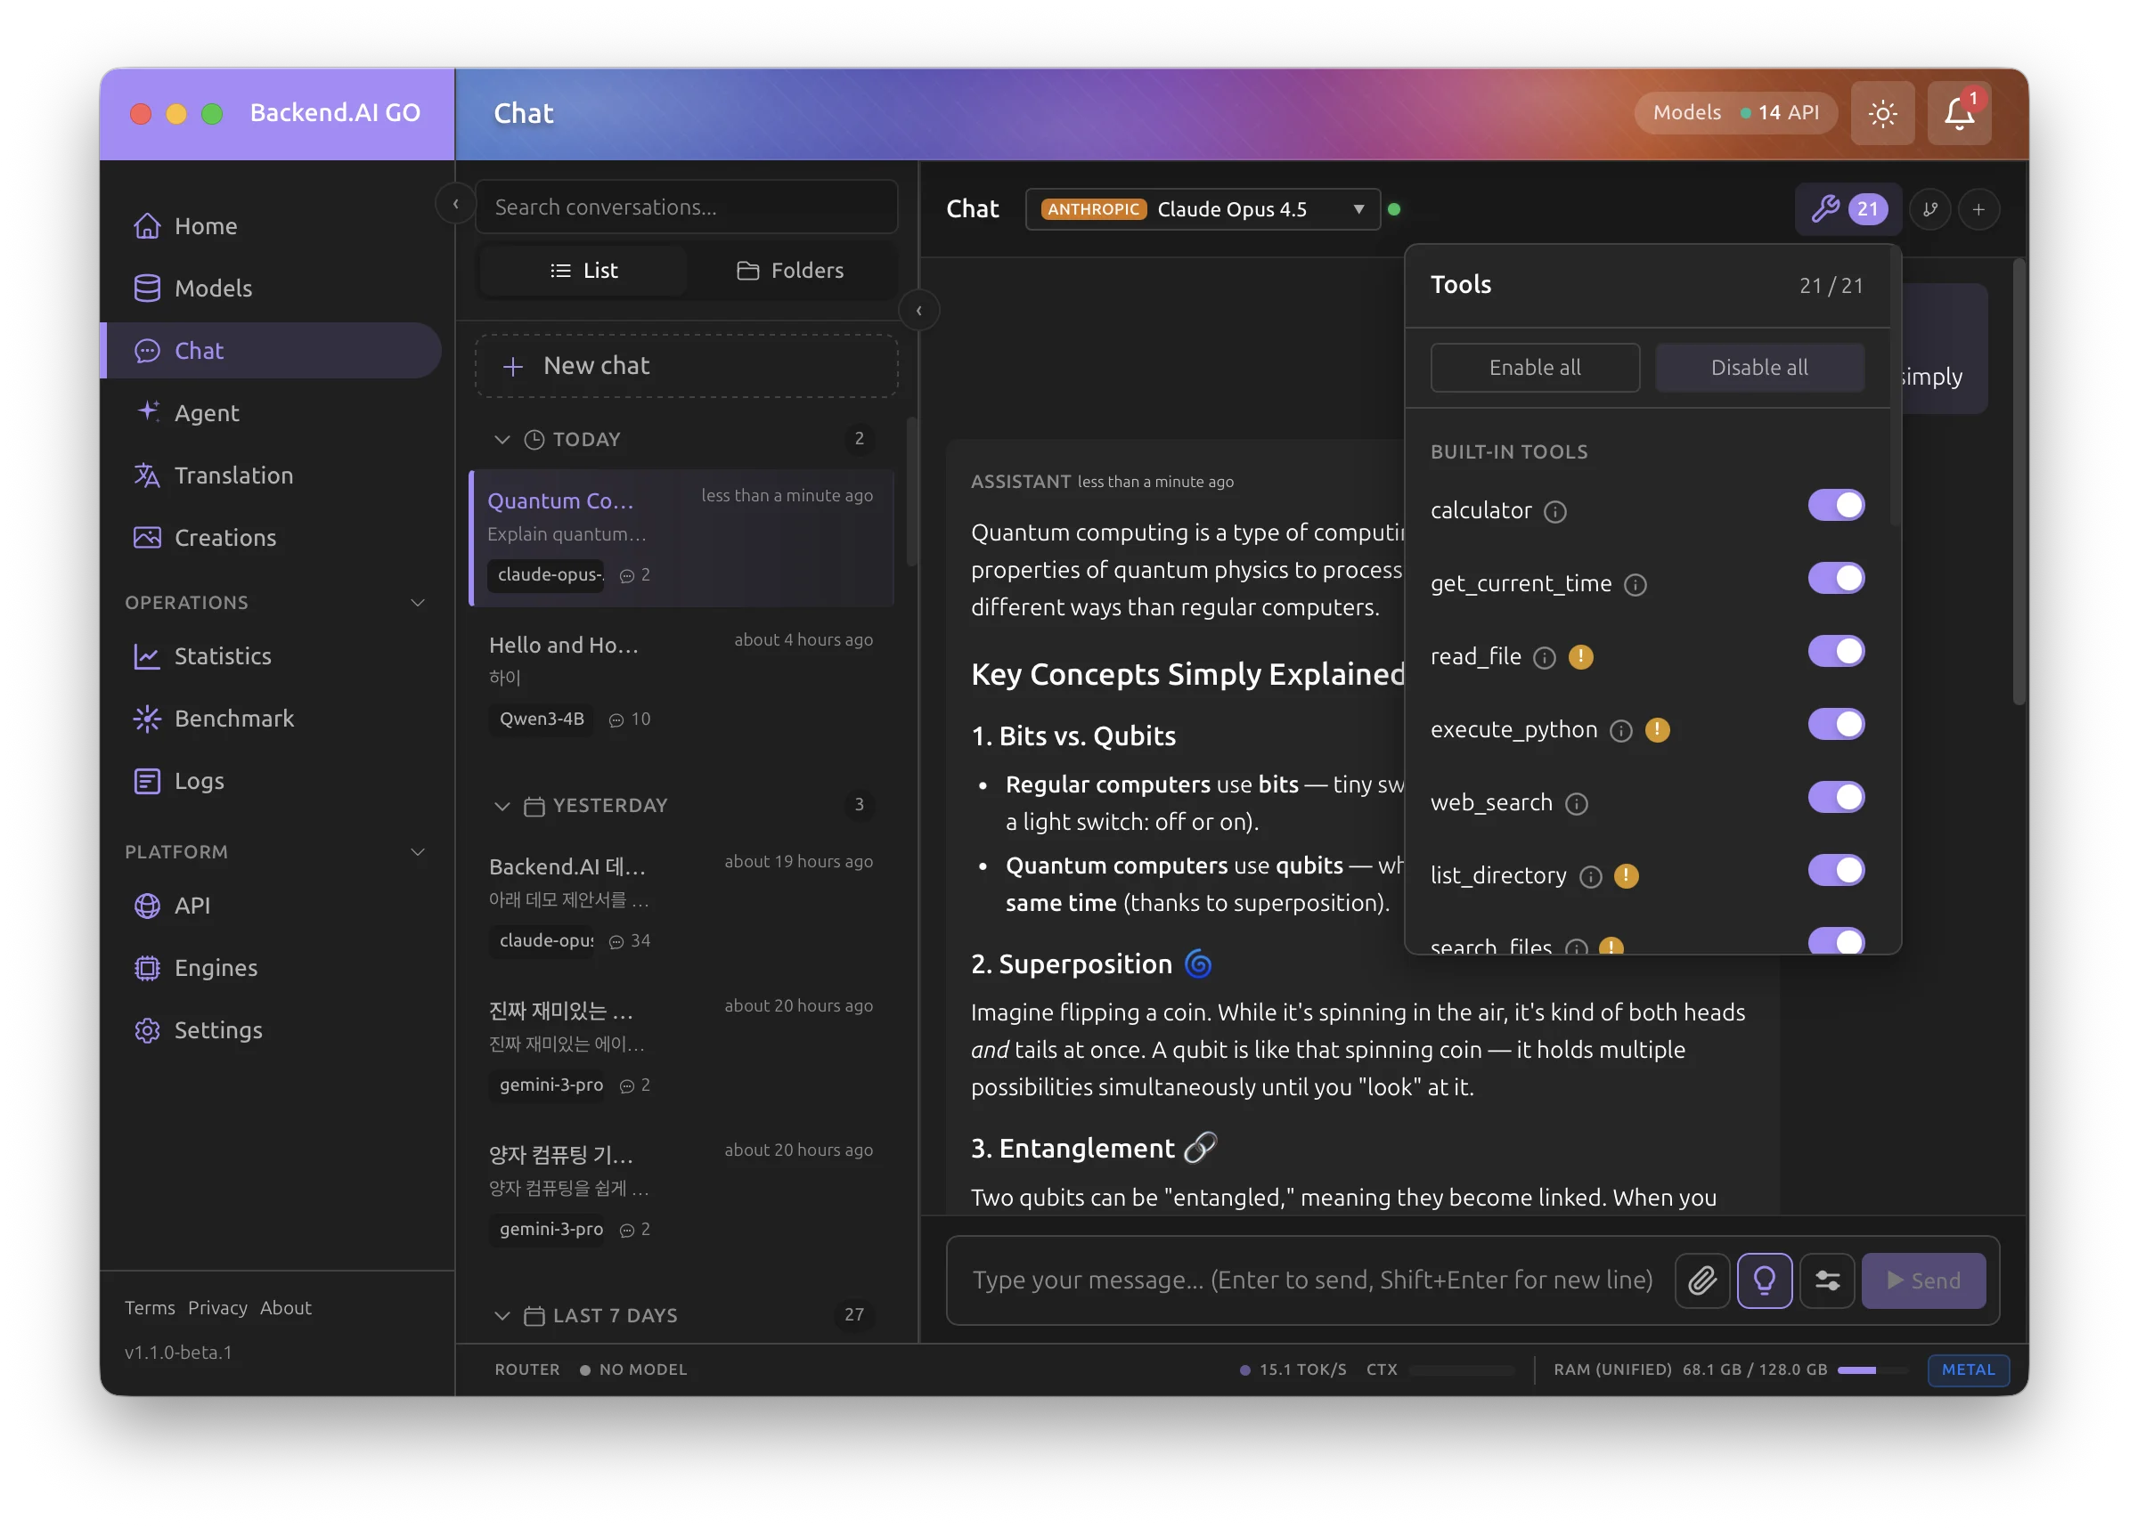Click the paperclip attachment icon
2129x1528 pixels.
pos(1702,1280)
